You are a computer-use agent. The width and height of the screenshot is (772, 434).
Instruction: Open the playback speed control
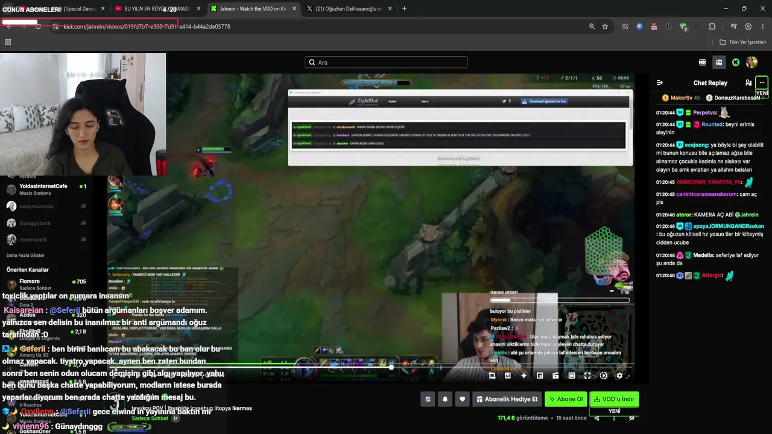604,376
